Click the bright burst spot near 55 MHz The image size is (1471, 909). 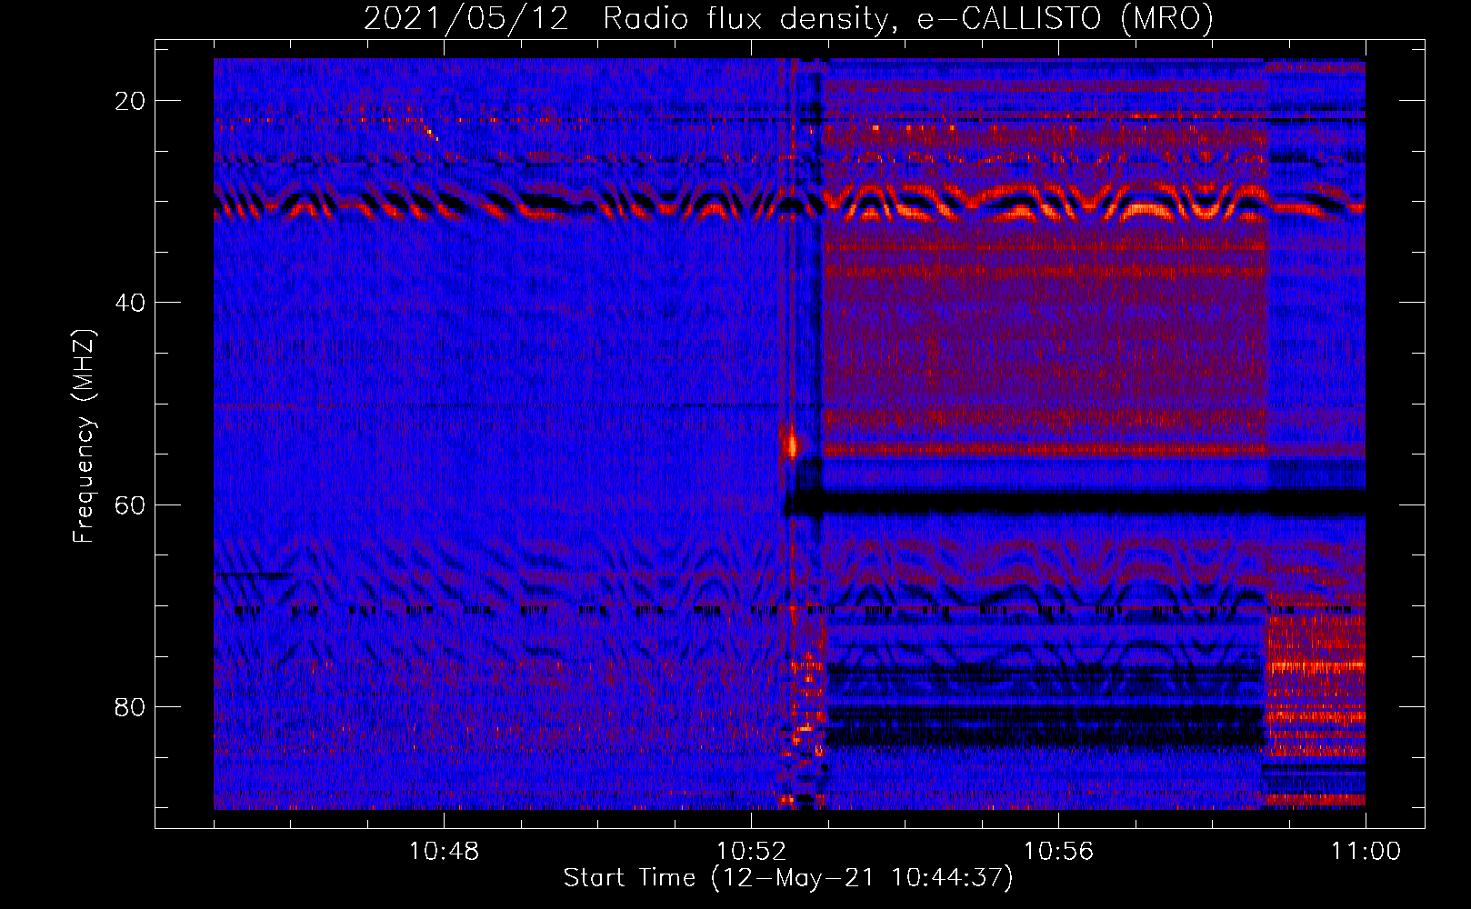[791, 445]
